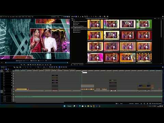This screenshot has width=164, height=123.
Task: Click the timeline playhead marker on the ruler
Action: pyautogui.click(x=82, y=71)
